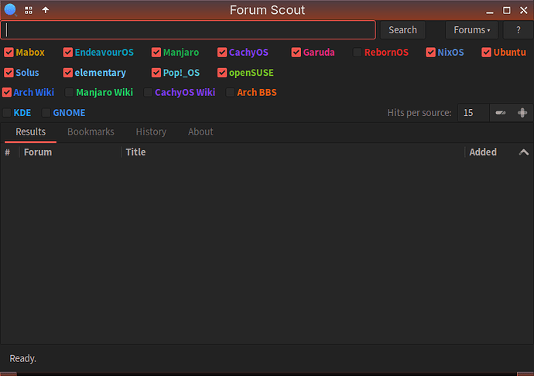Minimize the Forum Scout window
The width and height of the screenshot is (534, 376).
490,11
